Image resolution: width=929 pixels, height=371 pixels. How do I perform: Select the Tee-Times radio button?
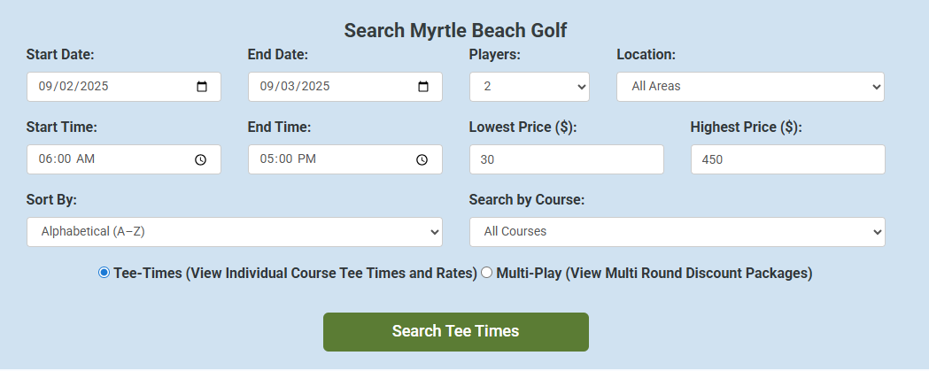(x=105, y=273)
